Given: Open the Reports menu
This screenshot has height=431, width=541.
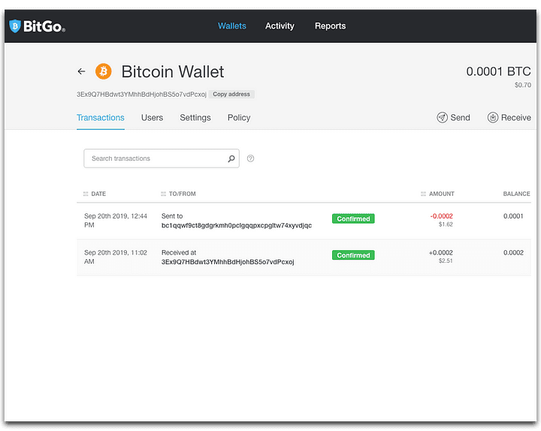Looking at the screenshot, I should (330, 26).
